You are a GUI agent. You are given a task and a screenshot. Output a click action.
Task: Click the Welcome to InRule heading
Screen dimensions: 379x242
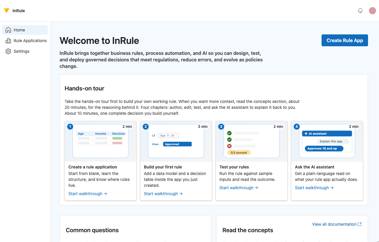[99, 41]
